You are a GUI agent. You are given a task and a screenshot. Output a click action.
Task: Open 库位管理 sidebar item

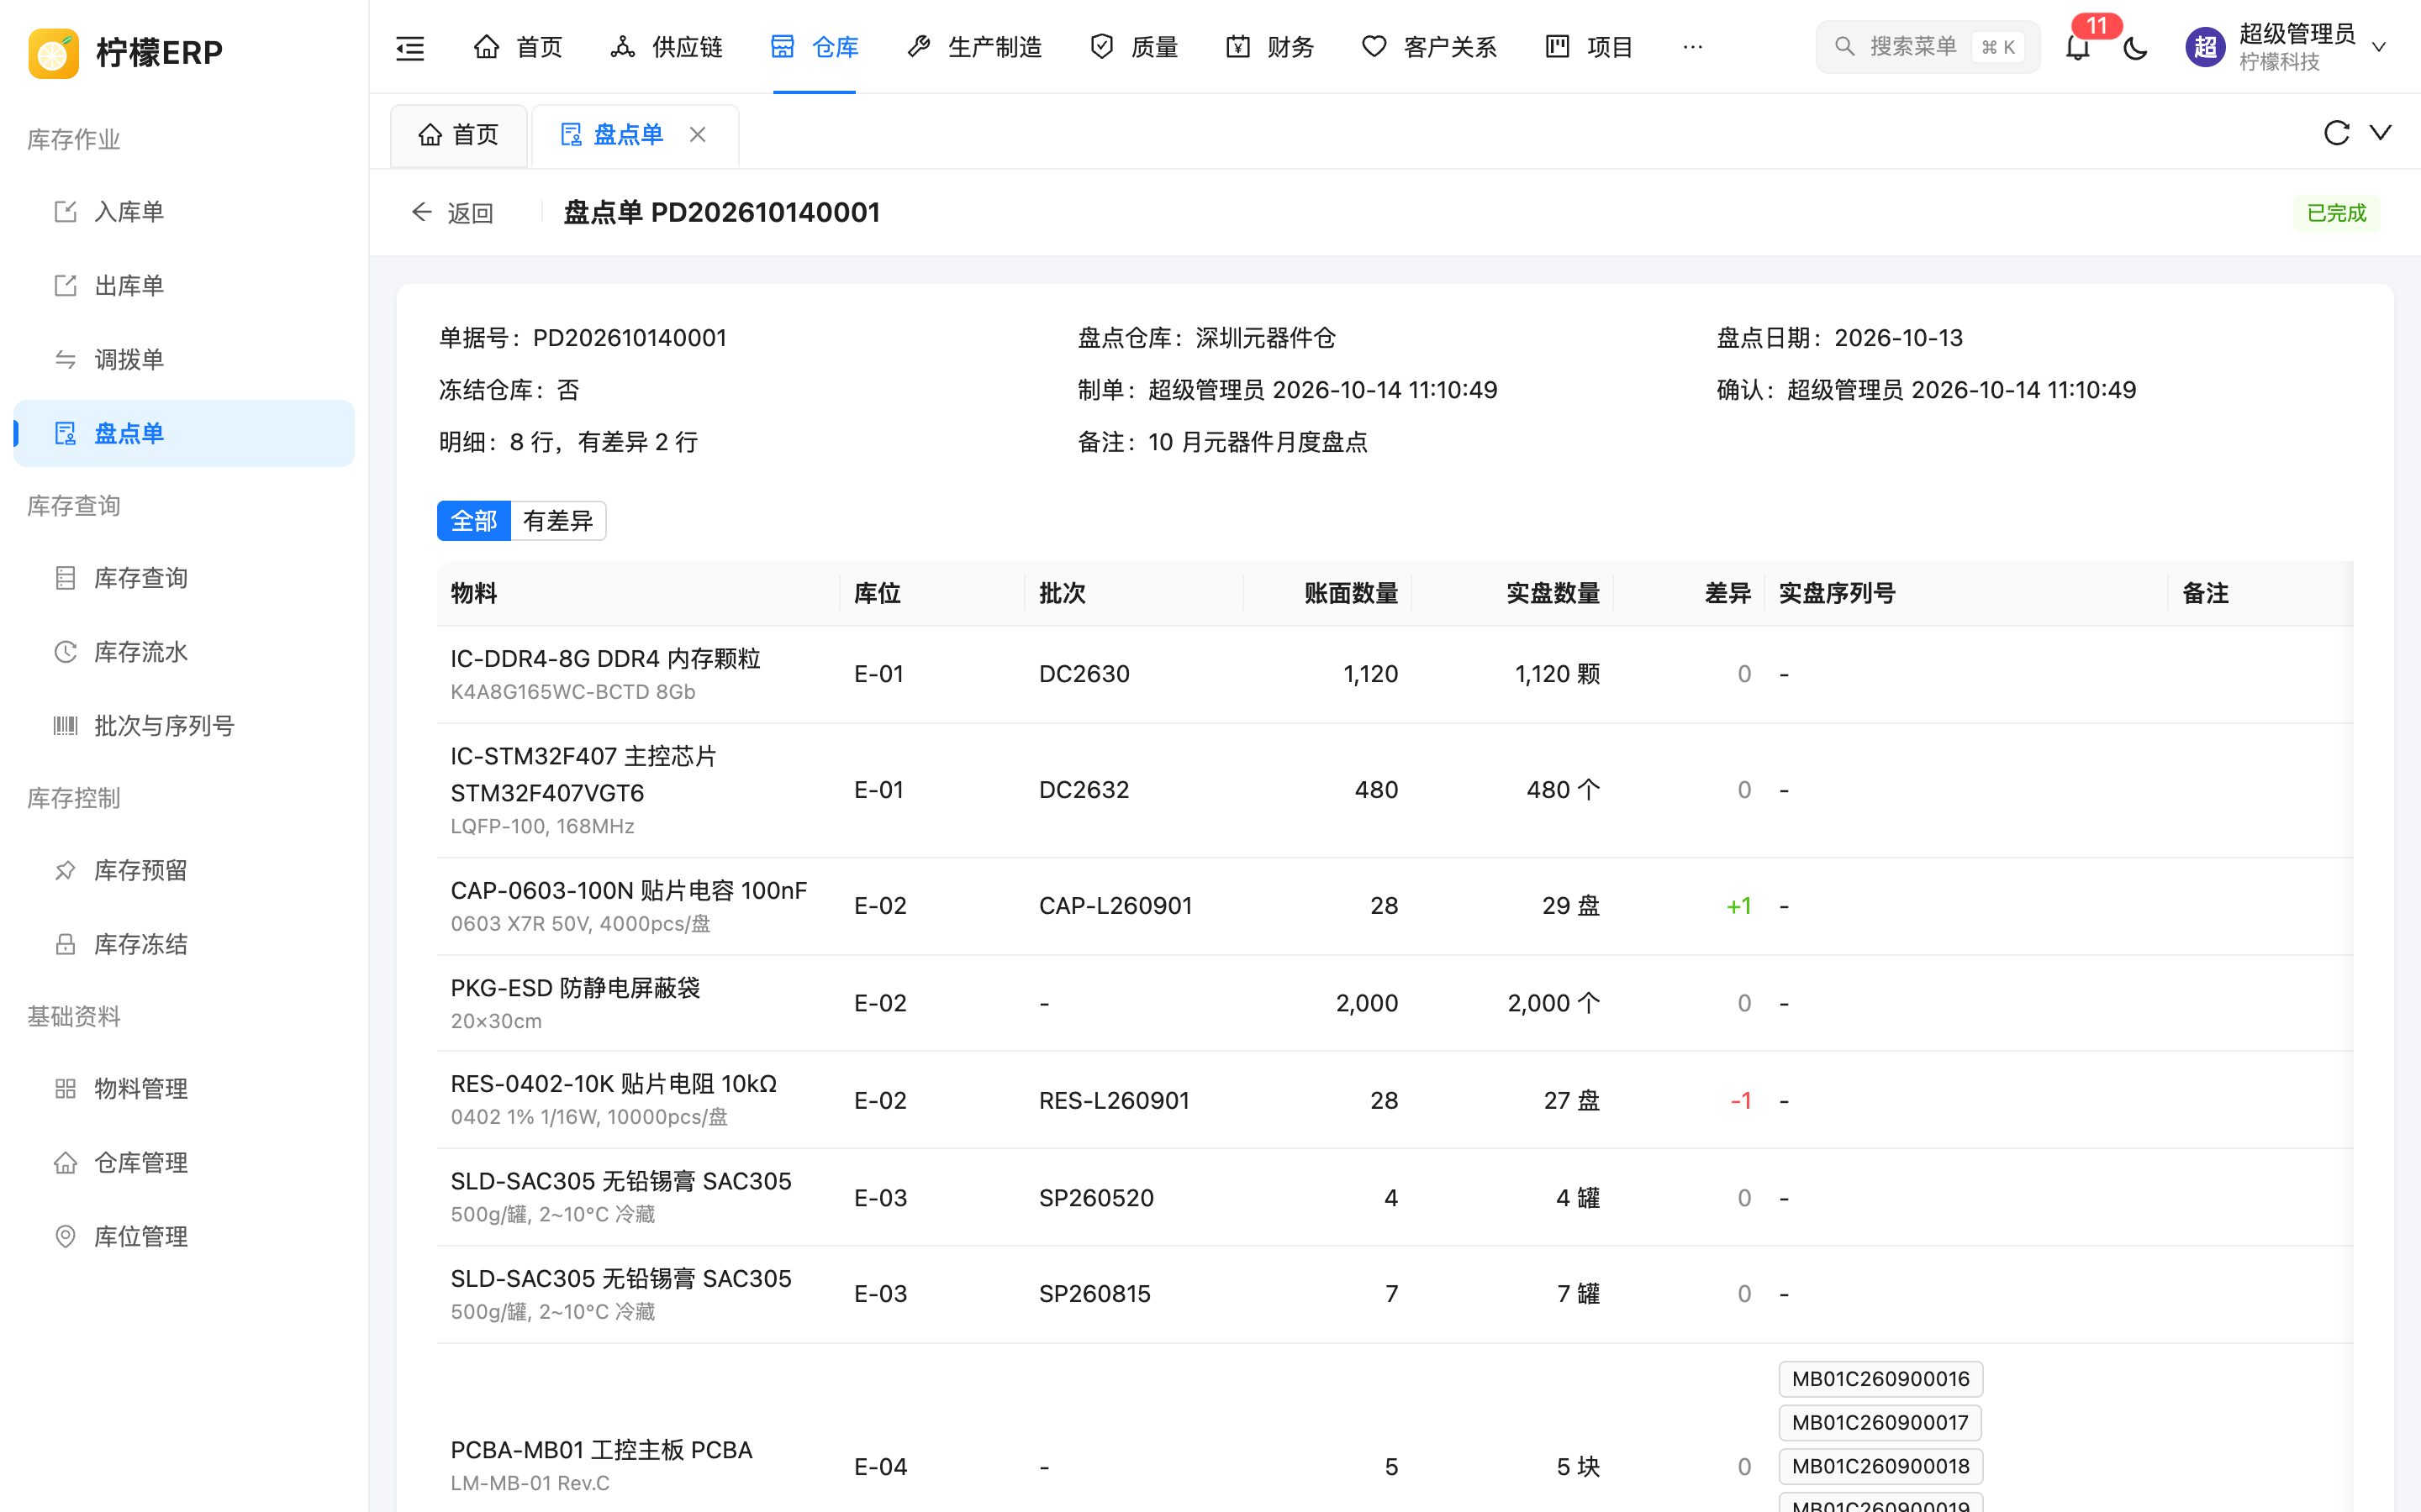[184, 1236]
